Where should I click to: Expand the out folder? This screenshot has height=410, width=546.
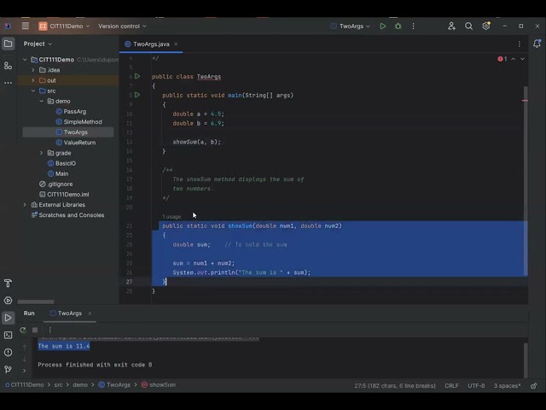(33, 80)
